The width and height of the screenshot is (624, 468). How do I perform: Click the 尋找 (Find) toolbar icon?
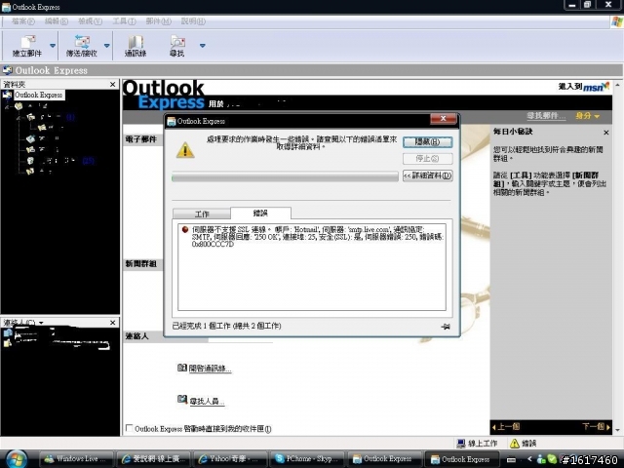click(x=177, y=46)
